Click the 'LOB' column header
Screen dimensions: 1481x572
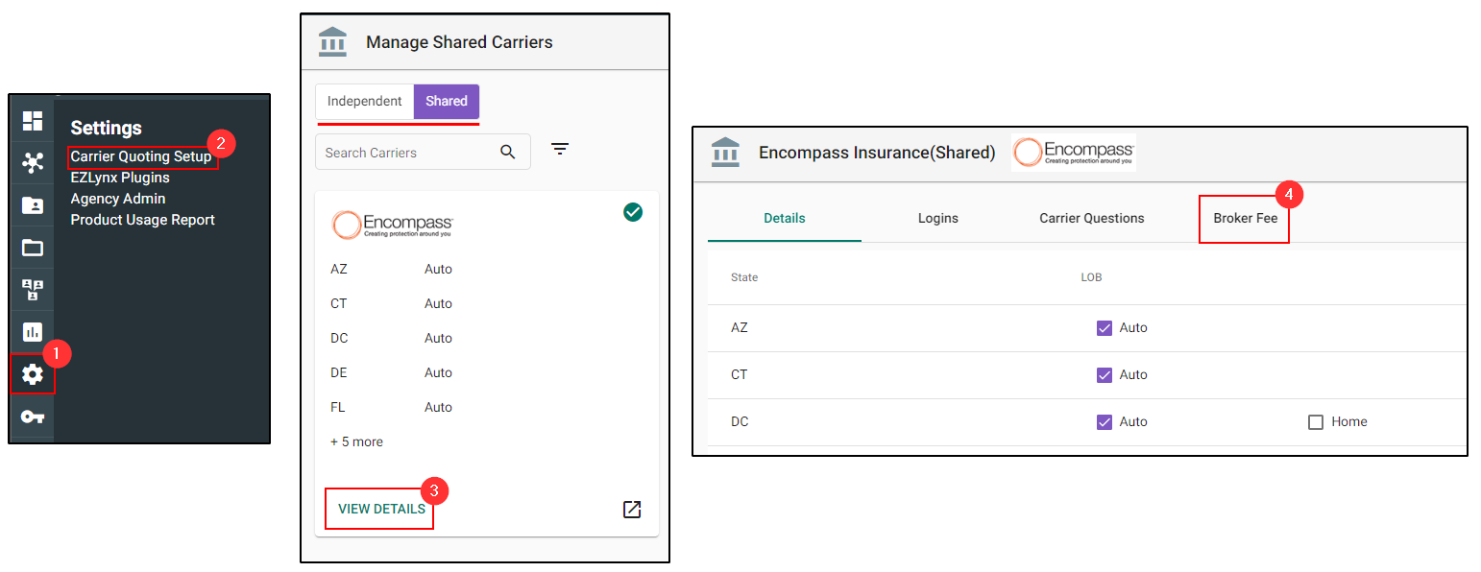coord(1091,277)
